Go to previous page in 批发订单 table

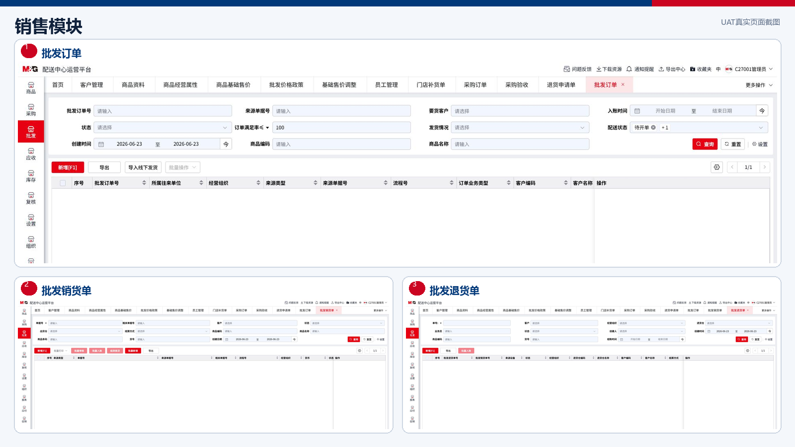click(732, 167)
